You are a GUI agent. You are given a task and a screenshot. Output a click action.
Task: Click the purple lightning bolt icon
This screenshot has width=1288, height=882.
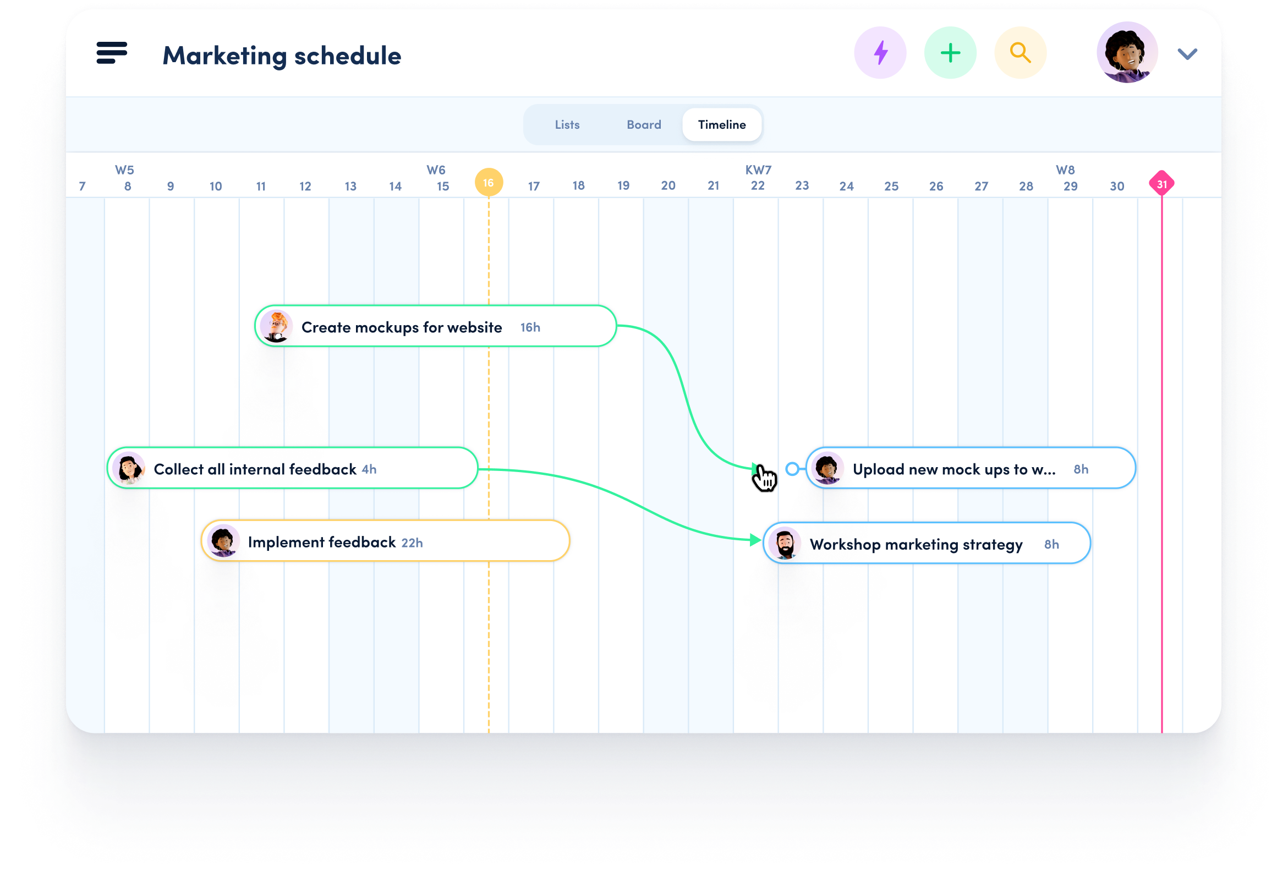click(x=880, y=53)
